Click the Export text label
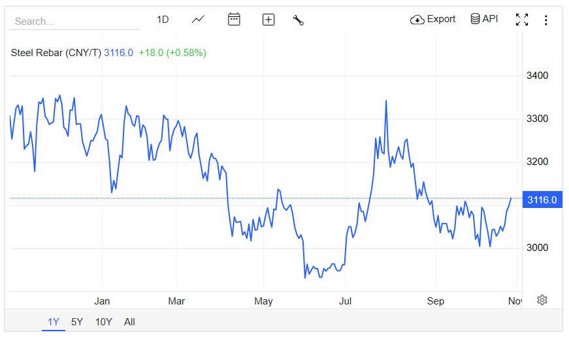Image resolution: width=569 pixels, height=339 pixels. (x=441, y=19)
